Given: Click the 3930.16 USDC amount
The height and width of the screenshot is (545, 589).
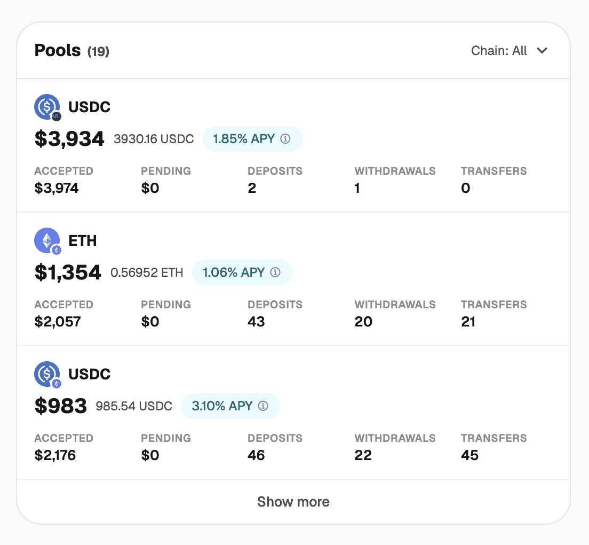Looking at the screenshot, I should (x=154, y=139).
